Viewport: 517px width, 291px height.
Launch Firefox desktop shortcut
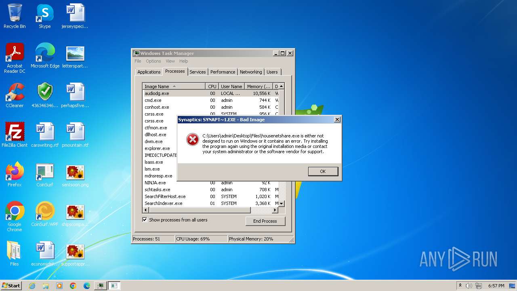pos(15,175)
